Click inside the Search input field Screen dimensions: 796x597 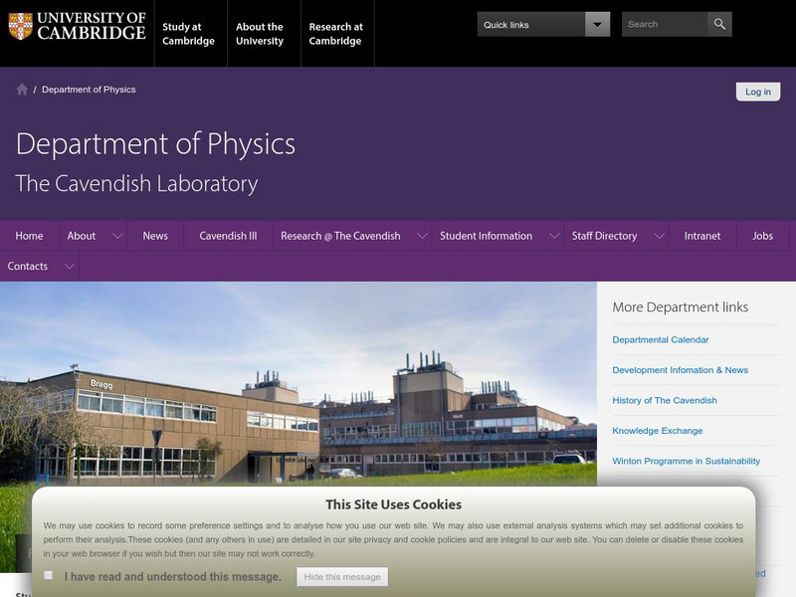(662, 22)
